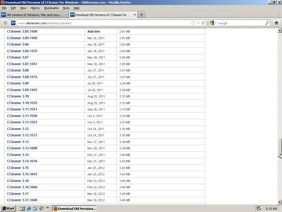
Task: Switch to Old versions of Windows, Mac and Linux tab
Action: (34, 15)
